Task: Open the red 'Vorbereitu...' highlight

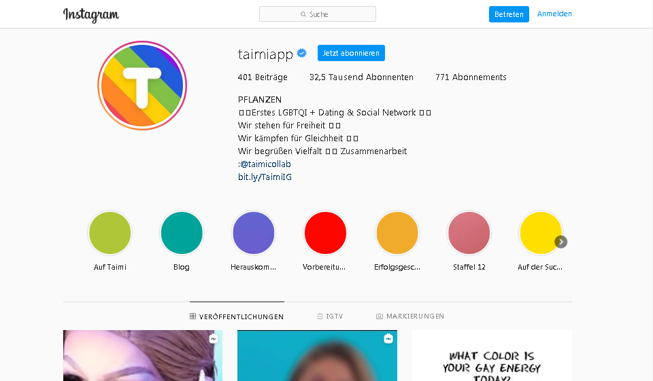Action: (325, 233)
